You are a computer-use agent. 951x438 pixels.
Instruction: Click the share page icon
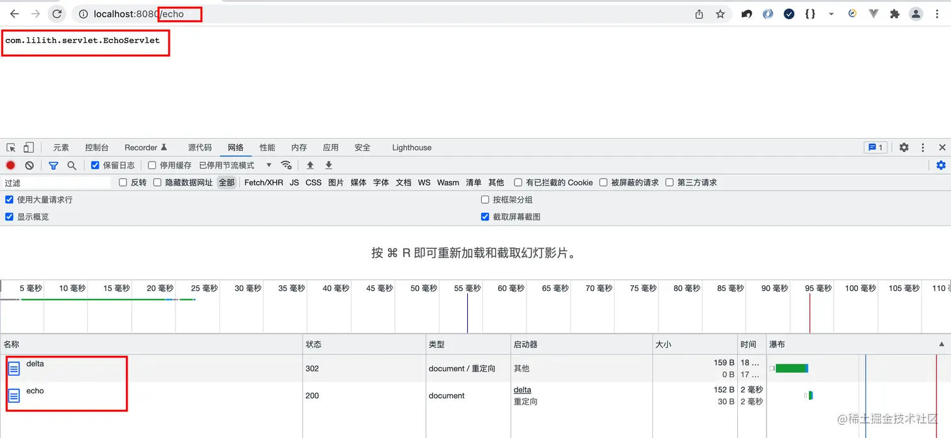pos(699,14)
